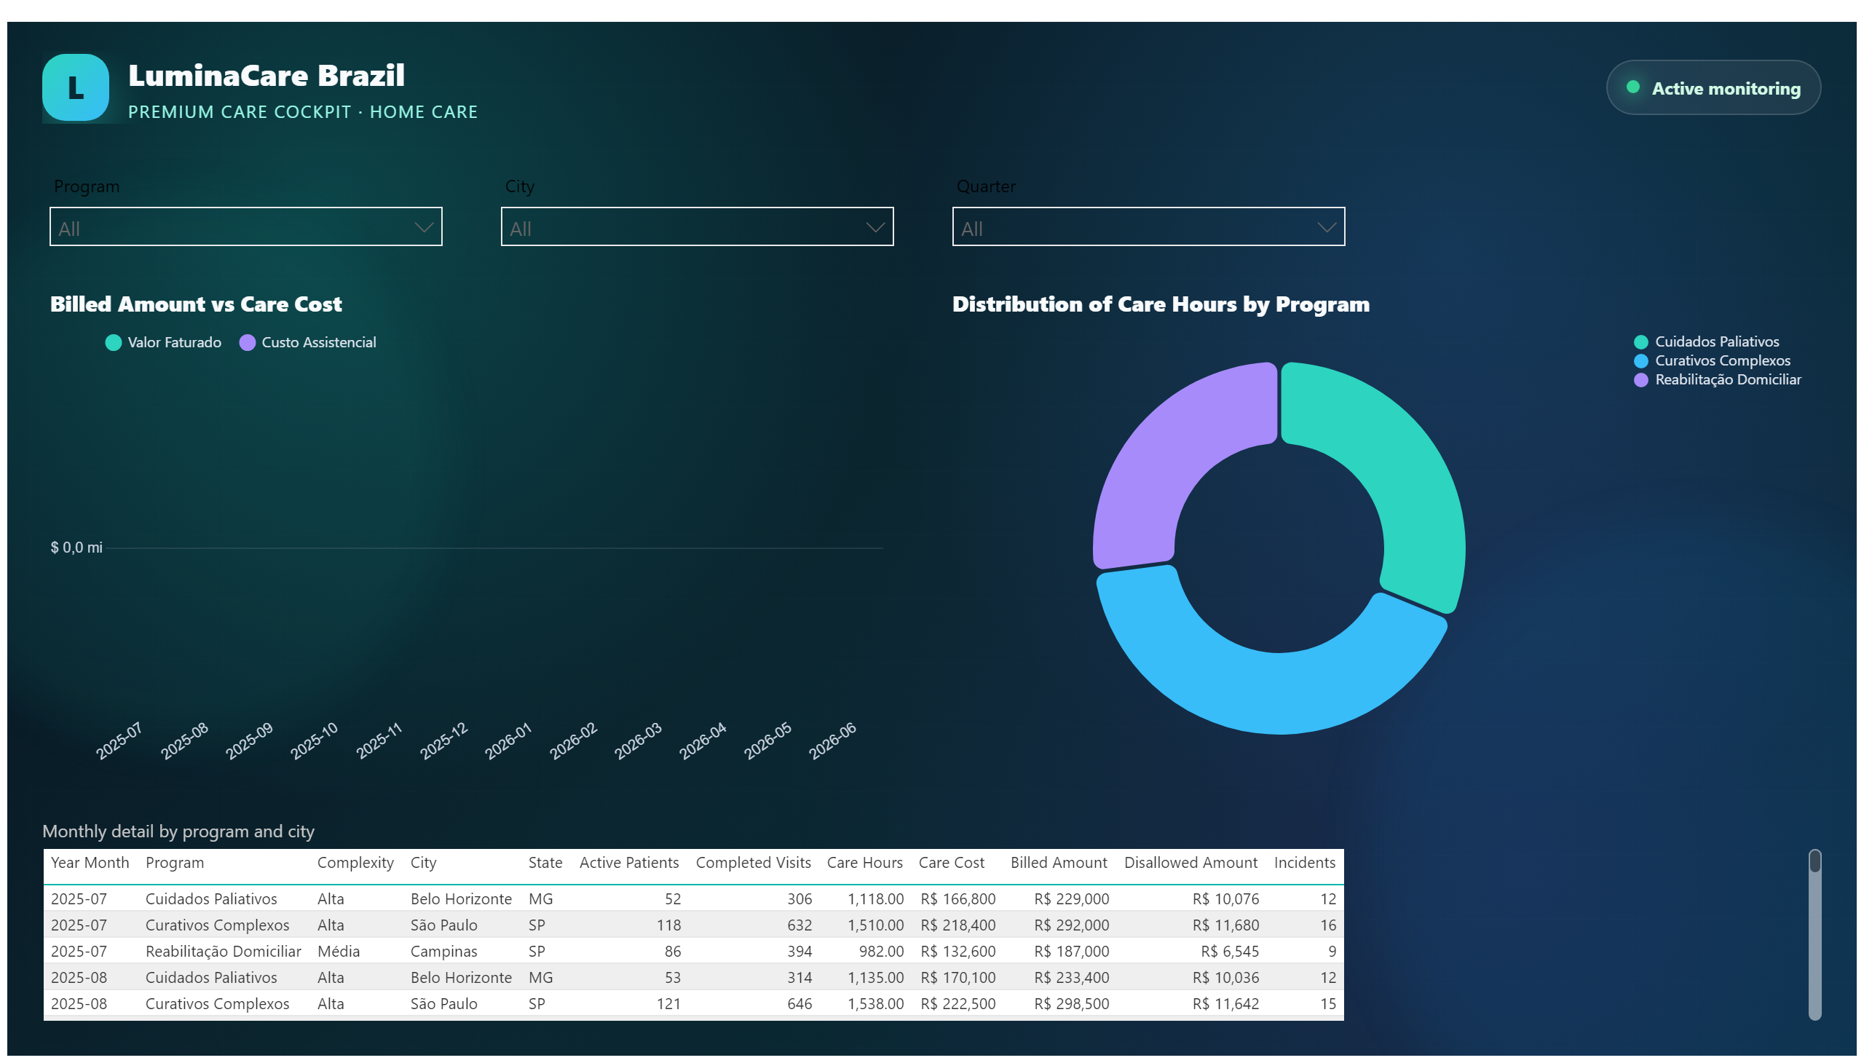The width and height of the screenshot is (1864, 1063).
Task: Select the Cuidados Paliativos legend dot
Action: click(x=1640, y=341)
